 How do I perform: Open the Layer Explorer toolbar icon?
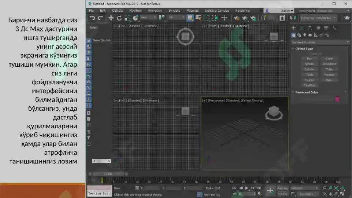(x=282, y=18)
